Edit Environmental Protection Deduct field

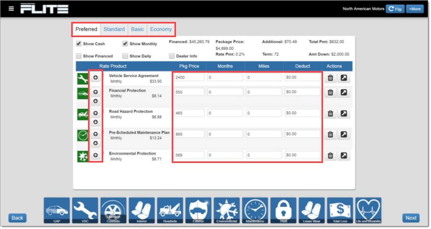(x=303, y=155)
